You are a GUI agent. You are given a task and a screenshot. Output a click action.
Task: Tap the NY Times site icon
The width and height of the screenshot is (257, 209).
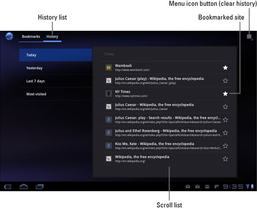click(x=109, y=94)
